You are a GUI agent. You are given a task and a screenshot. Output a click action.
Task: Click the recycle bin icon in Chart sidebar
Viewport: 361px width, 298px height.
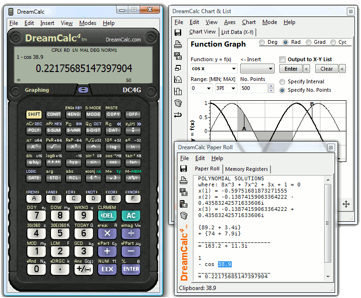[178, 103]
